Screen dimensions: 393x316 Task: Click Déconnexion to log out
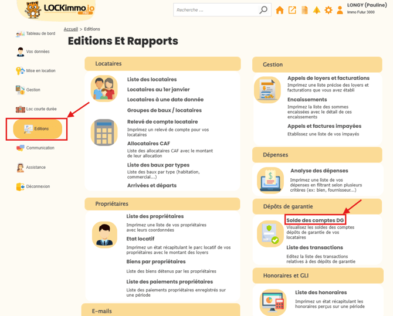(33, 186)
